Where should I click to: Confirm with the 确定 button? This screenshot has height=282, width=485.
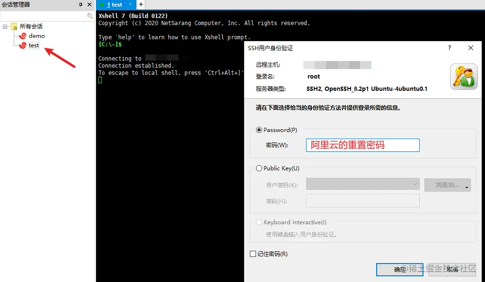click(400, 270)
